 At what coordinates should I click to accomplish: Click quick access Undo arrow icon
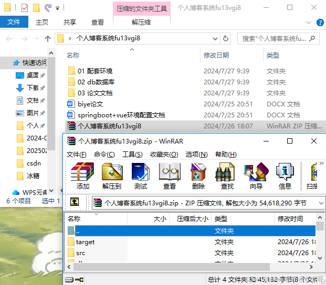point(48,8)
